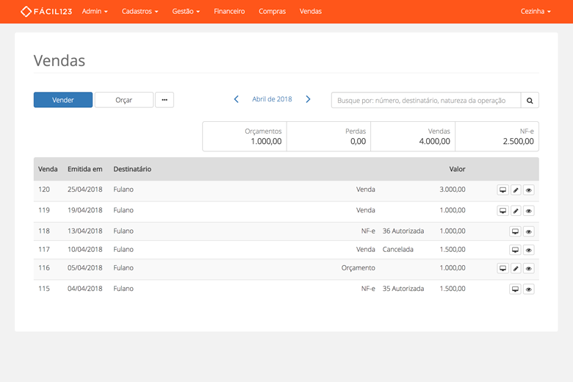View sale 117 with eye icon

528,250
